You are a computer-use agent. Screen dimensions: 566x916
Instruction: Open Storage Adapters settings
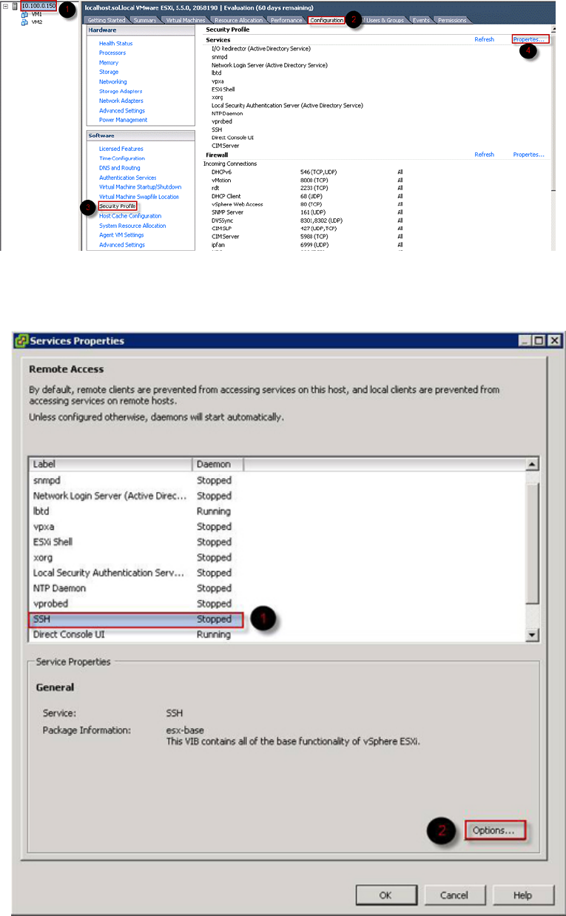coord(121,92)
